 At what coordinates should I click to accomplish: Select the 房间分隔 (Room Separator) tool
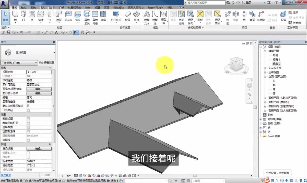[x=181, y=17]
